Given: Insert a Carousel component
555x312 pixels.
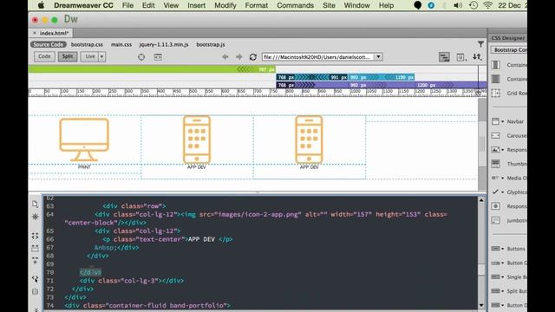Looking at the screenshot, I should (x=509, y=135).
